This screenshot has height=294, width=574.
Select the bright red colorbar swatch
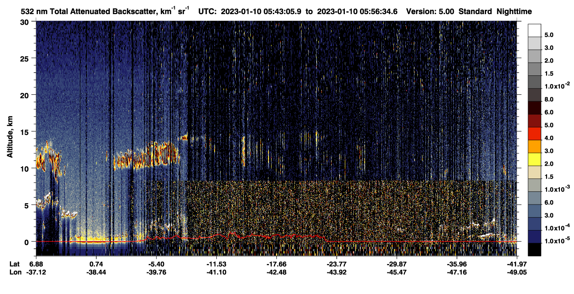[534, 134]
